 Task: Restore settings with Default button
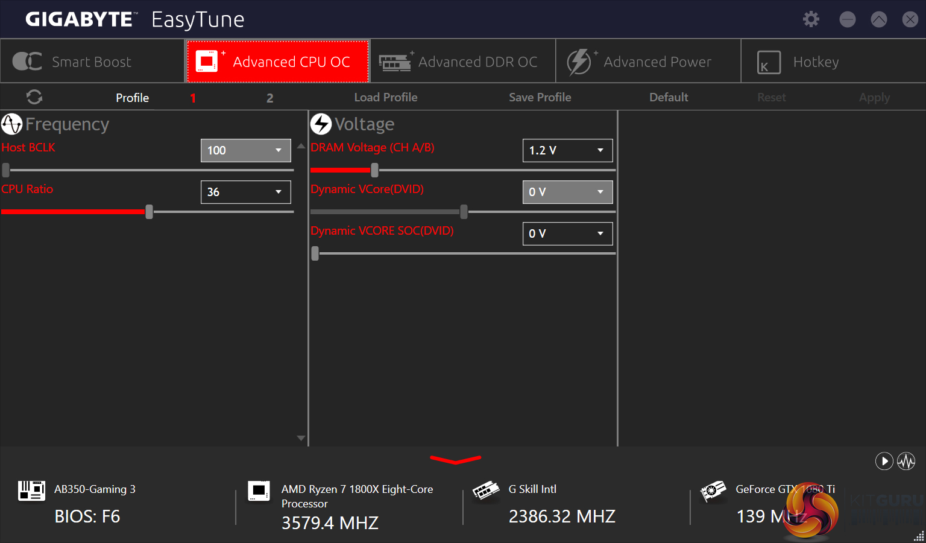pyautogui.click(x=669, y=97)
